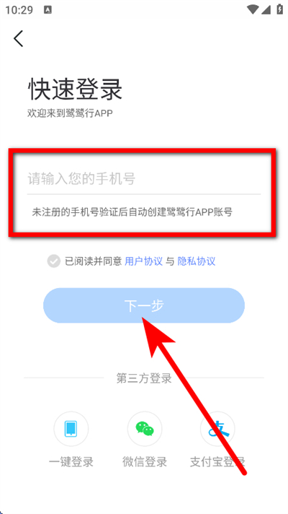The height and width of the screenshot is (514, 288).
Task: Click the 下一步 button
Action: click(144, 305)
